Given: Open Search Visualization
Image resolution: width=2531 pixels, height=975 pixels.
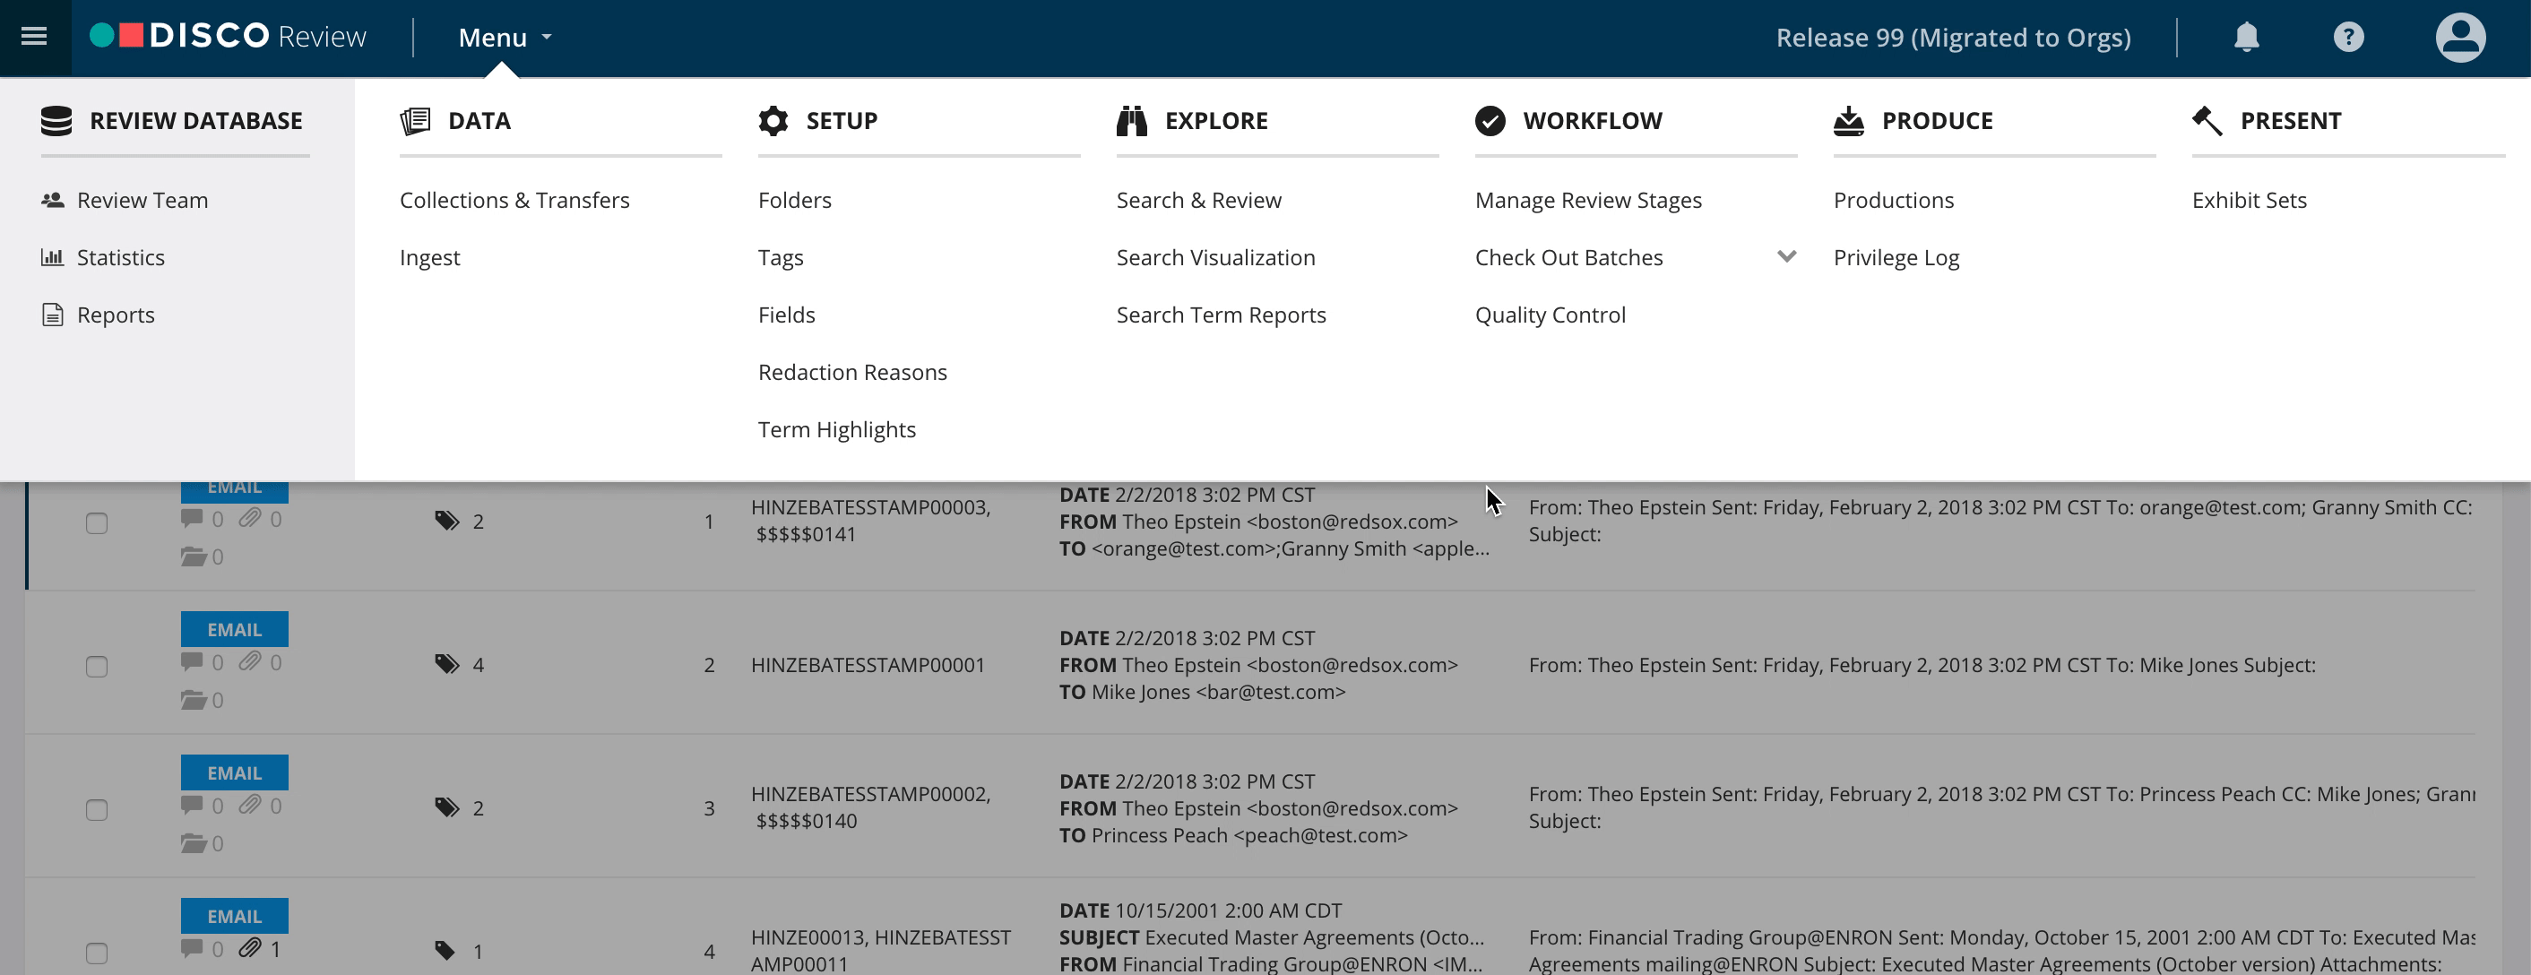Looking at the screenshot, I should (x=1215, y=256).
